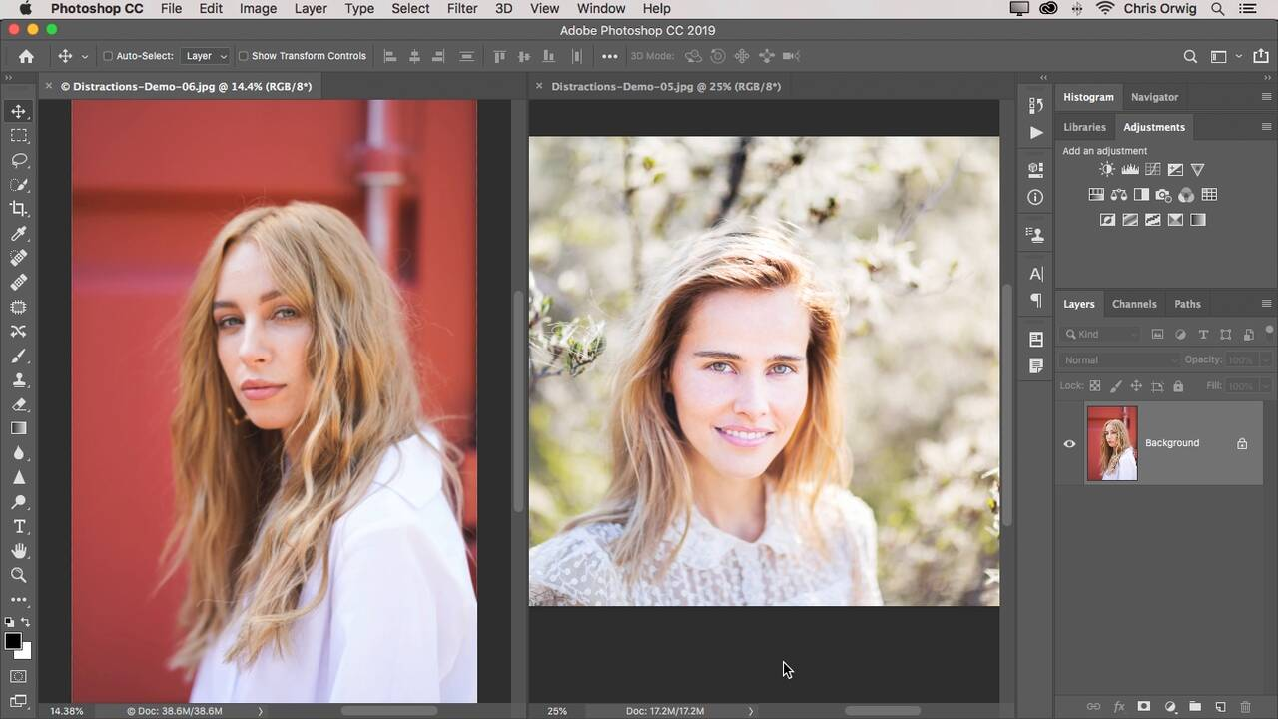Toggle Quick Mask mode

tap(18, 676)
